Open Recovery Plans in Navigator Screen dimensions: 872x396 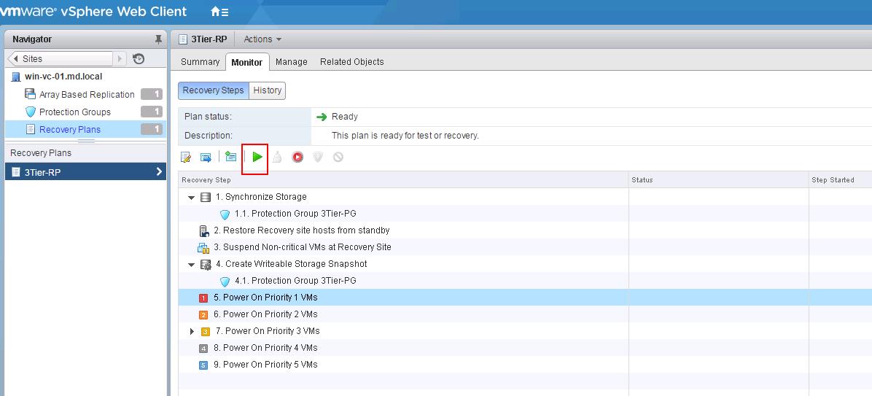[x=70, y=130]
